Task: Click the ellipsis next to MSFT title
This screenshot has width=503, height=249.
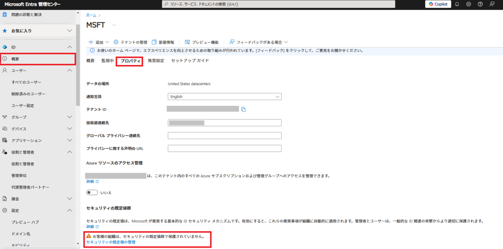Action: [114, 25]
